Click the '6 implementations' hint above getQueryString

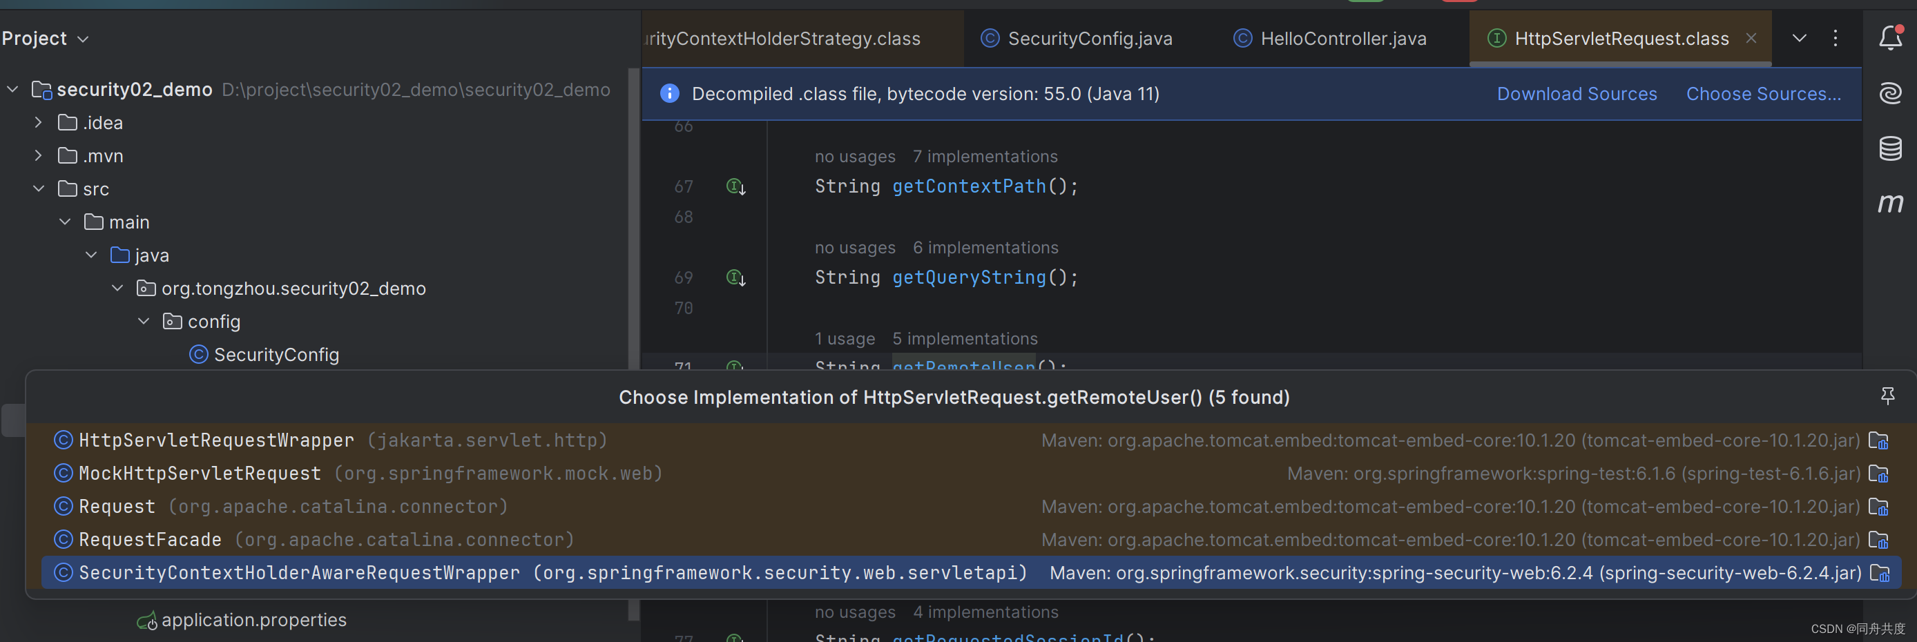[985, 248]
